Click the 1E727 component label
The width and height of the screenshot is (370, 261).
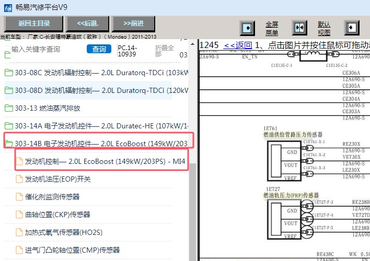click(x=273, y=189)
